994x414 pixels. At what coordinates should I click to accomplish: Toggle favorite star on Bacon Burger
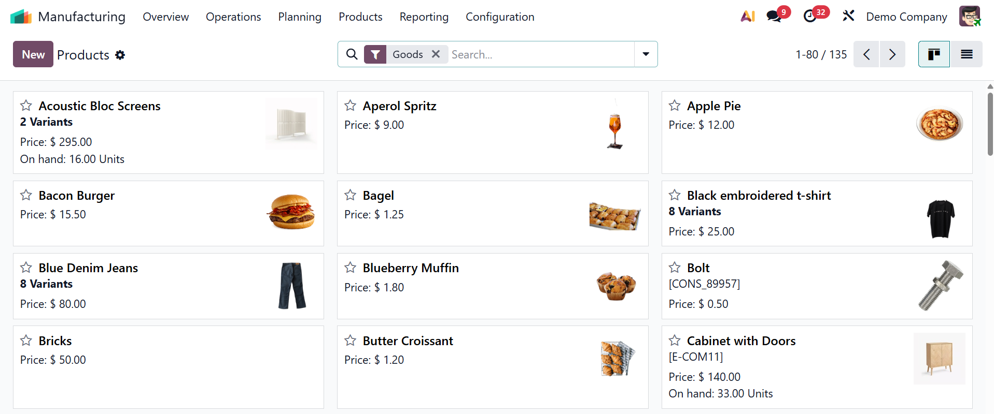(26, 195)
